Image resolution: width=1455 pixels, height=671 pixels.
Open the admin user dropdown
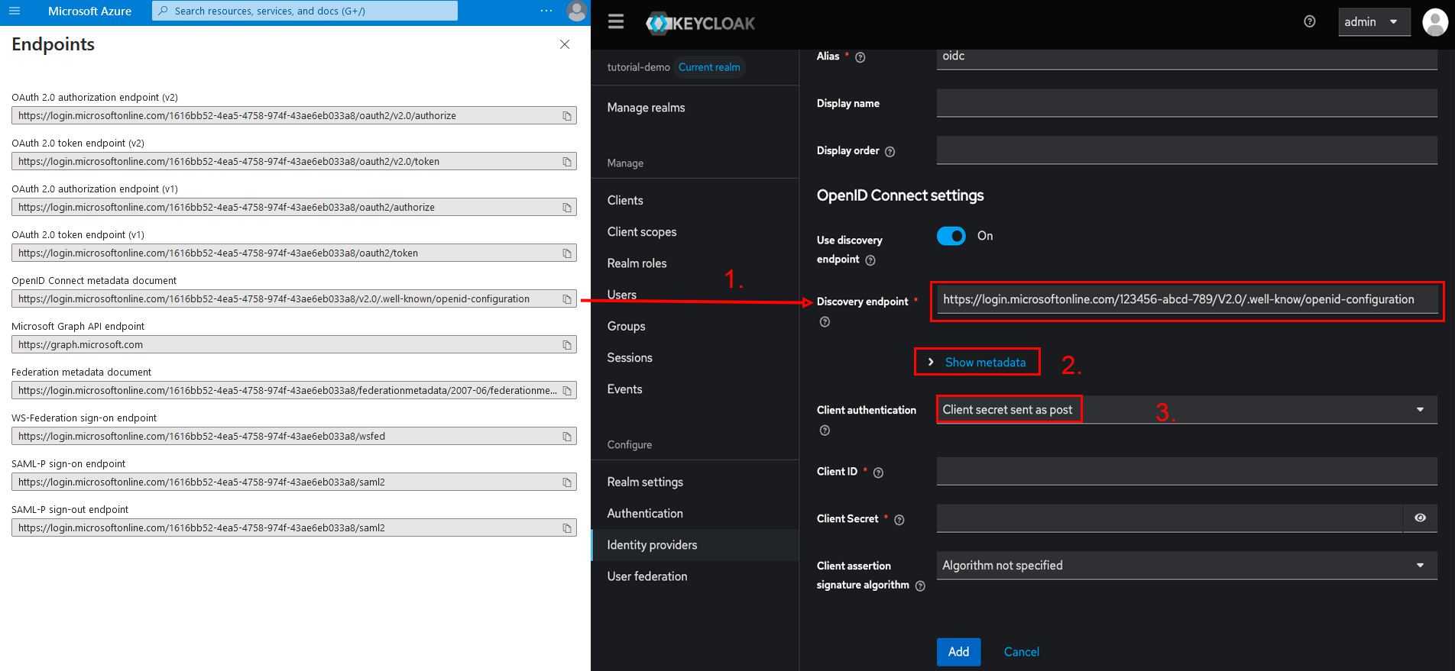click(1374, 22)
